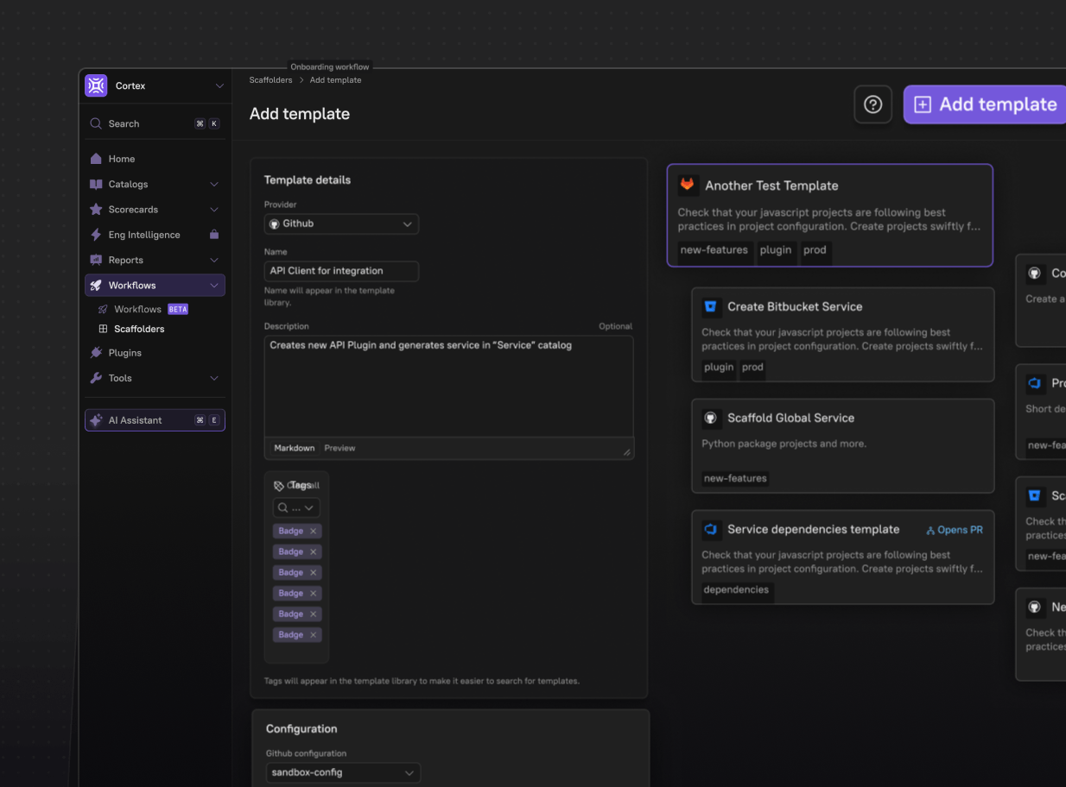Viewport: 1066px width, 787px height.
Task: Open the sandbox-config Github configuration dropdown
Action: [x=342, y=772]
